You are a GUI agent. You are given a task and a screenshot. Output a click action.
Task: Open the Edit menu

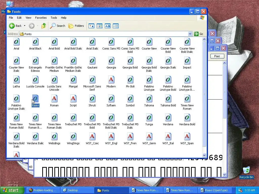pos(19,18)
